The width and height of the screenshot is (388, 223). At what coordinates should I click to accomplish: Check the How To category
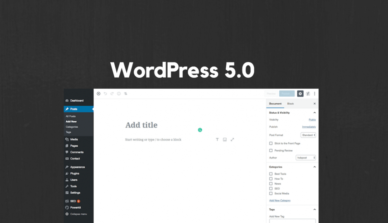(x=271, y=179)
